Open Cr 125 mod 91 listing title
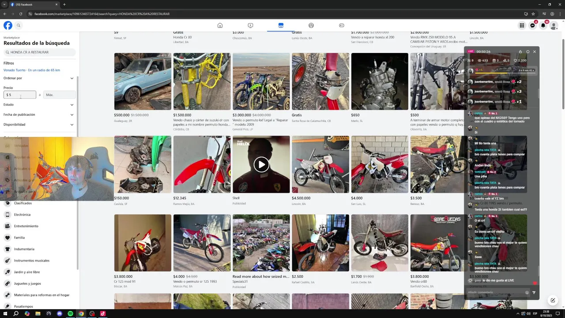The height and width of the screenshot is (318, 565). pyautogui.click(x=124, y=281)
